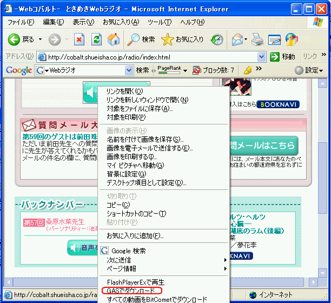Stop page loading with the red X icon
The image size is (331, 303).
pos(79,39)
